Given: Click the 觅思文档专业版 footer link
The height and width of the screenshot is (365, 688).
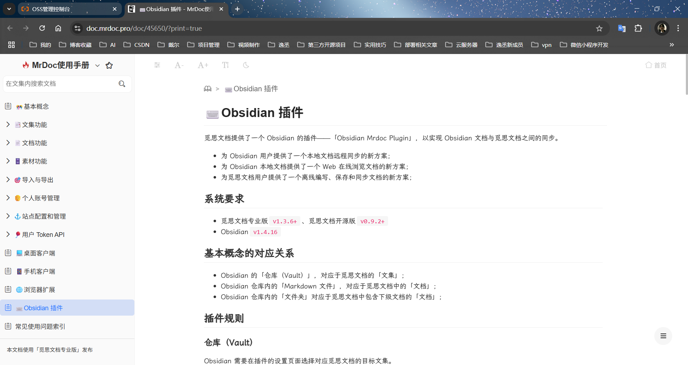Looking at the screenshot, I should click(x=58, y=350).
